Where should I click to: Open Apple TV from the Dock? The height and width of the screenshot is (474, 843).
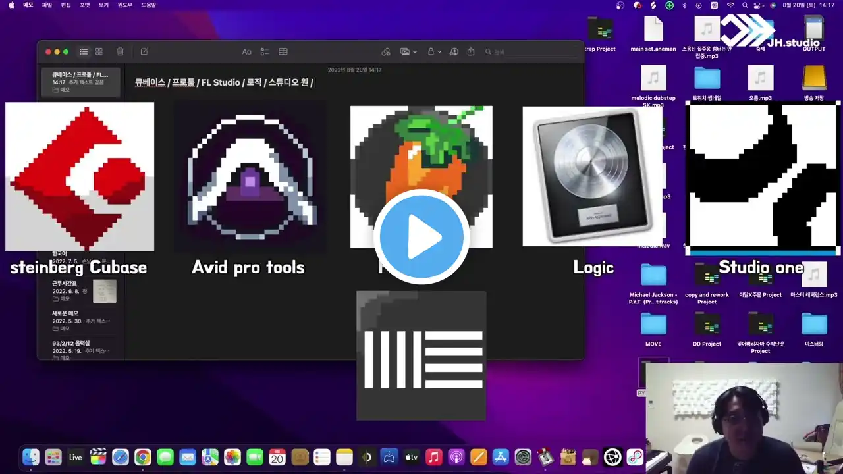point(412,457)
